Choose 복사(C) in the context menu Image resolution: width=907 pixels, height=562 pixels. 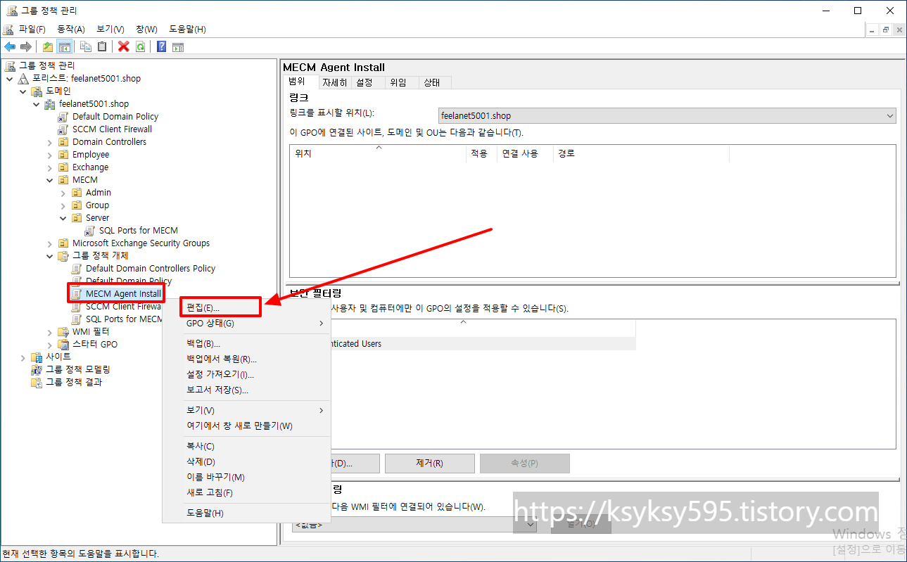(x=246, y=447)
